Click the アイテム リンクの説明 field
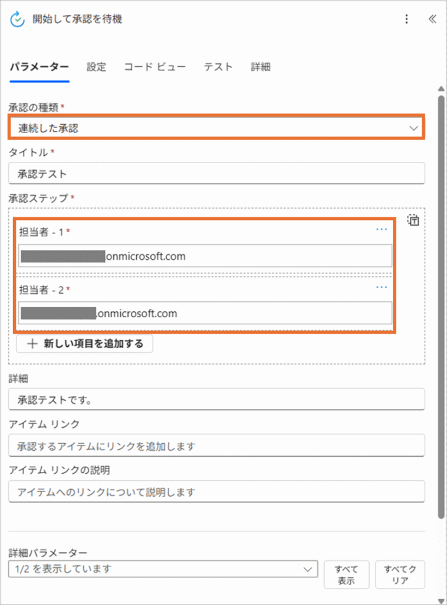The image size is (447, 605). click(x=217, y=492)
